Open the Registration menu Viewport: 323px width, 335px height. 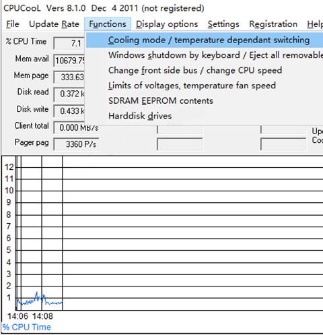[x=273, y=24]
